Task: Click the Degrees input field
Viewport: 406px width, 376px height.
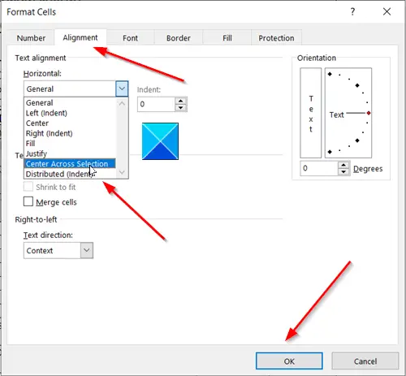Action: [319, 168]
